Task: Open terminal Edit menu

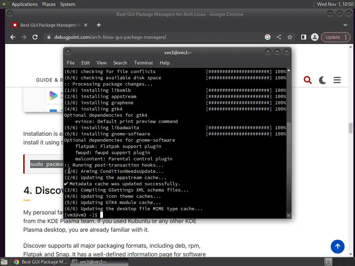Action: coord(86,63)
